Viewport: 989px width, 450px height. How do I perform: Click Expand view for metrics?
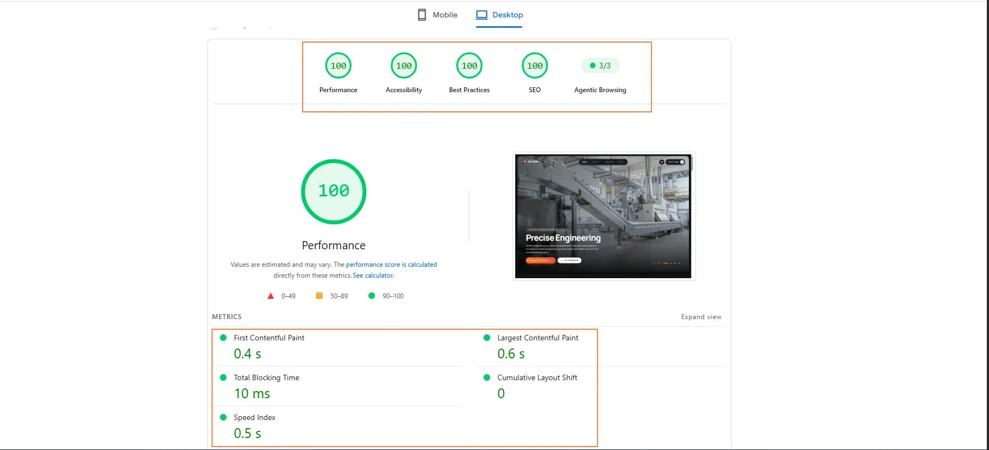[x=701, y=317]
